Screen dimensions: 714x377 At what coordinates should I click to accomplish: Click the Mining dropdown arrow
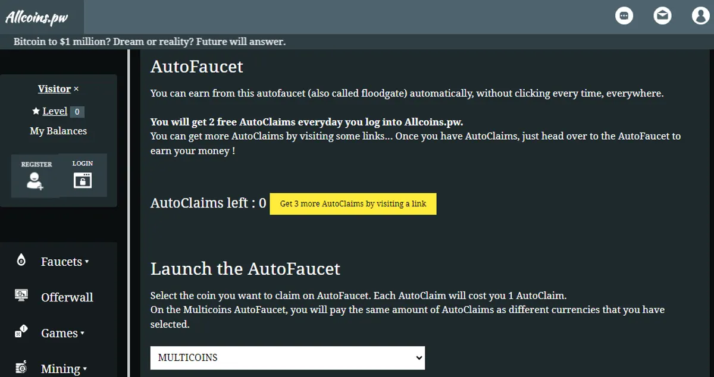pos(85,369)
